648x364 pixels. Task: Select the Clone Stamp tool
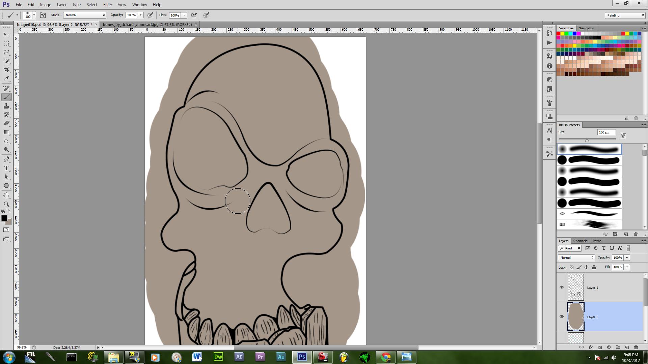[x=6, y=106]
